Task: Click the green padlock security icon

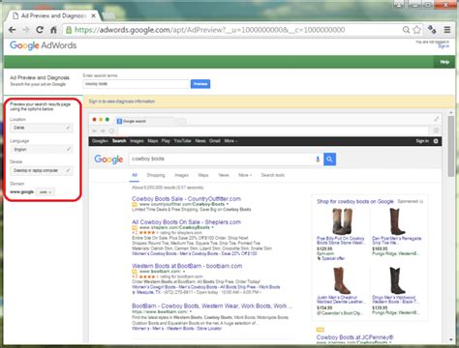Action: 69,30
